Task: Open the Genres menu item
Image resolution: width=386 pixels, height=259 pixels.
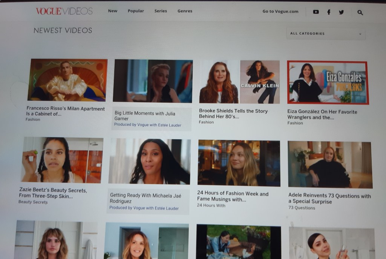Action: coord(185,11)
